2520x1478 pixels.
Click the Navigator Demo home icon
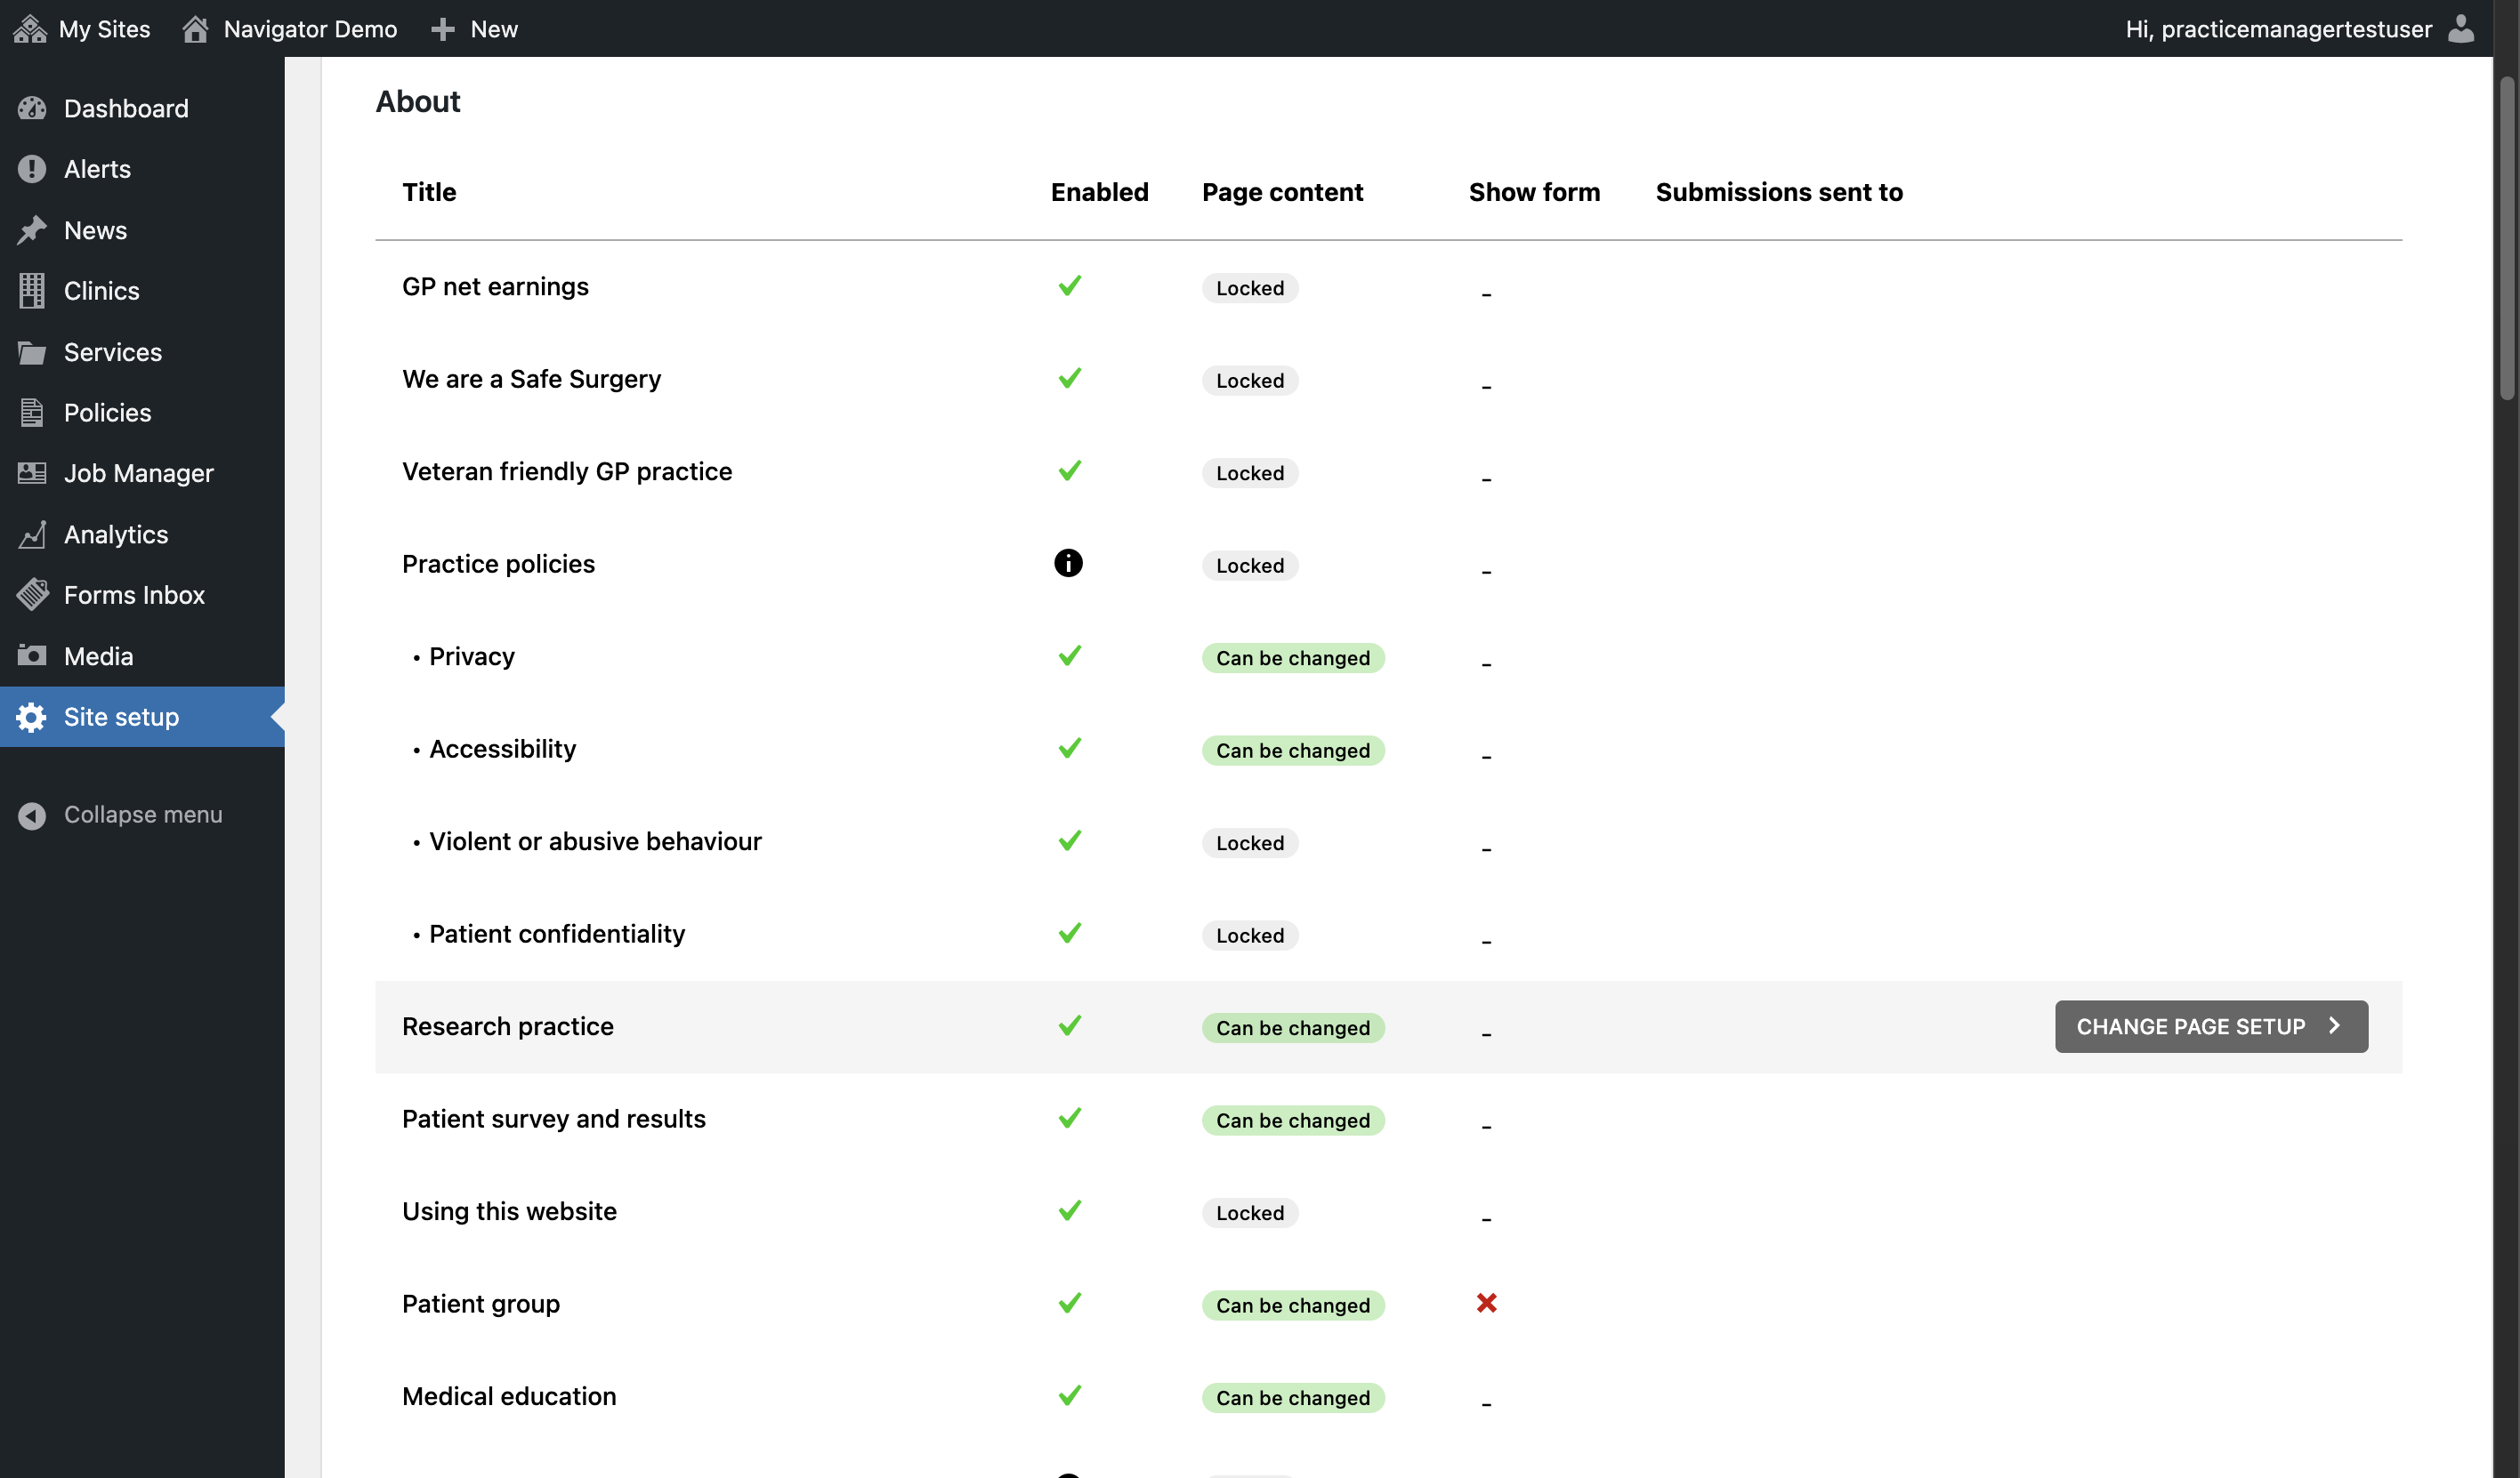point(195,28)
